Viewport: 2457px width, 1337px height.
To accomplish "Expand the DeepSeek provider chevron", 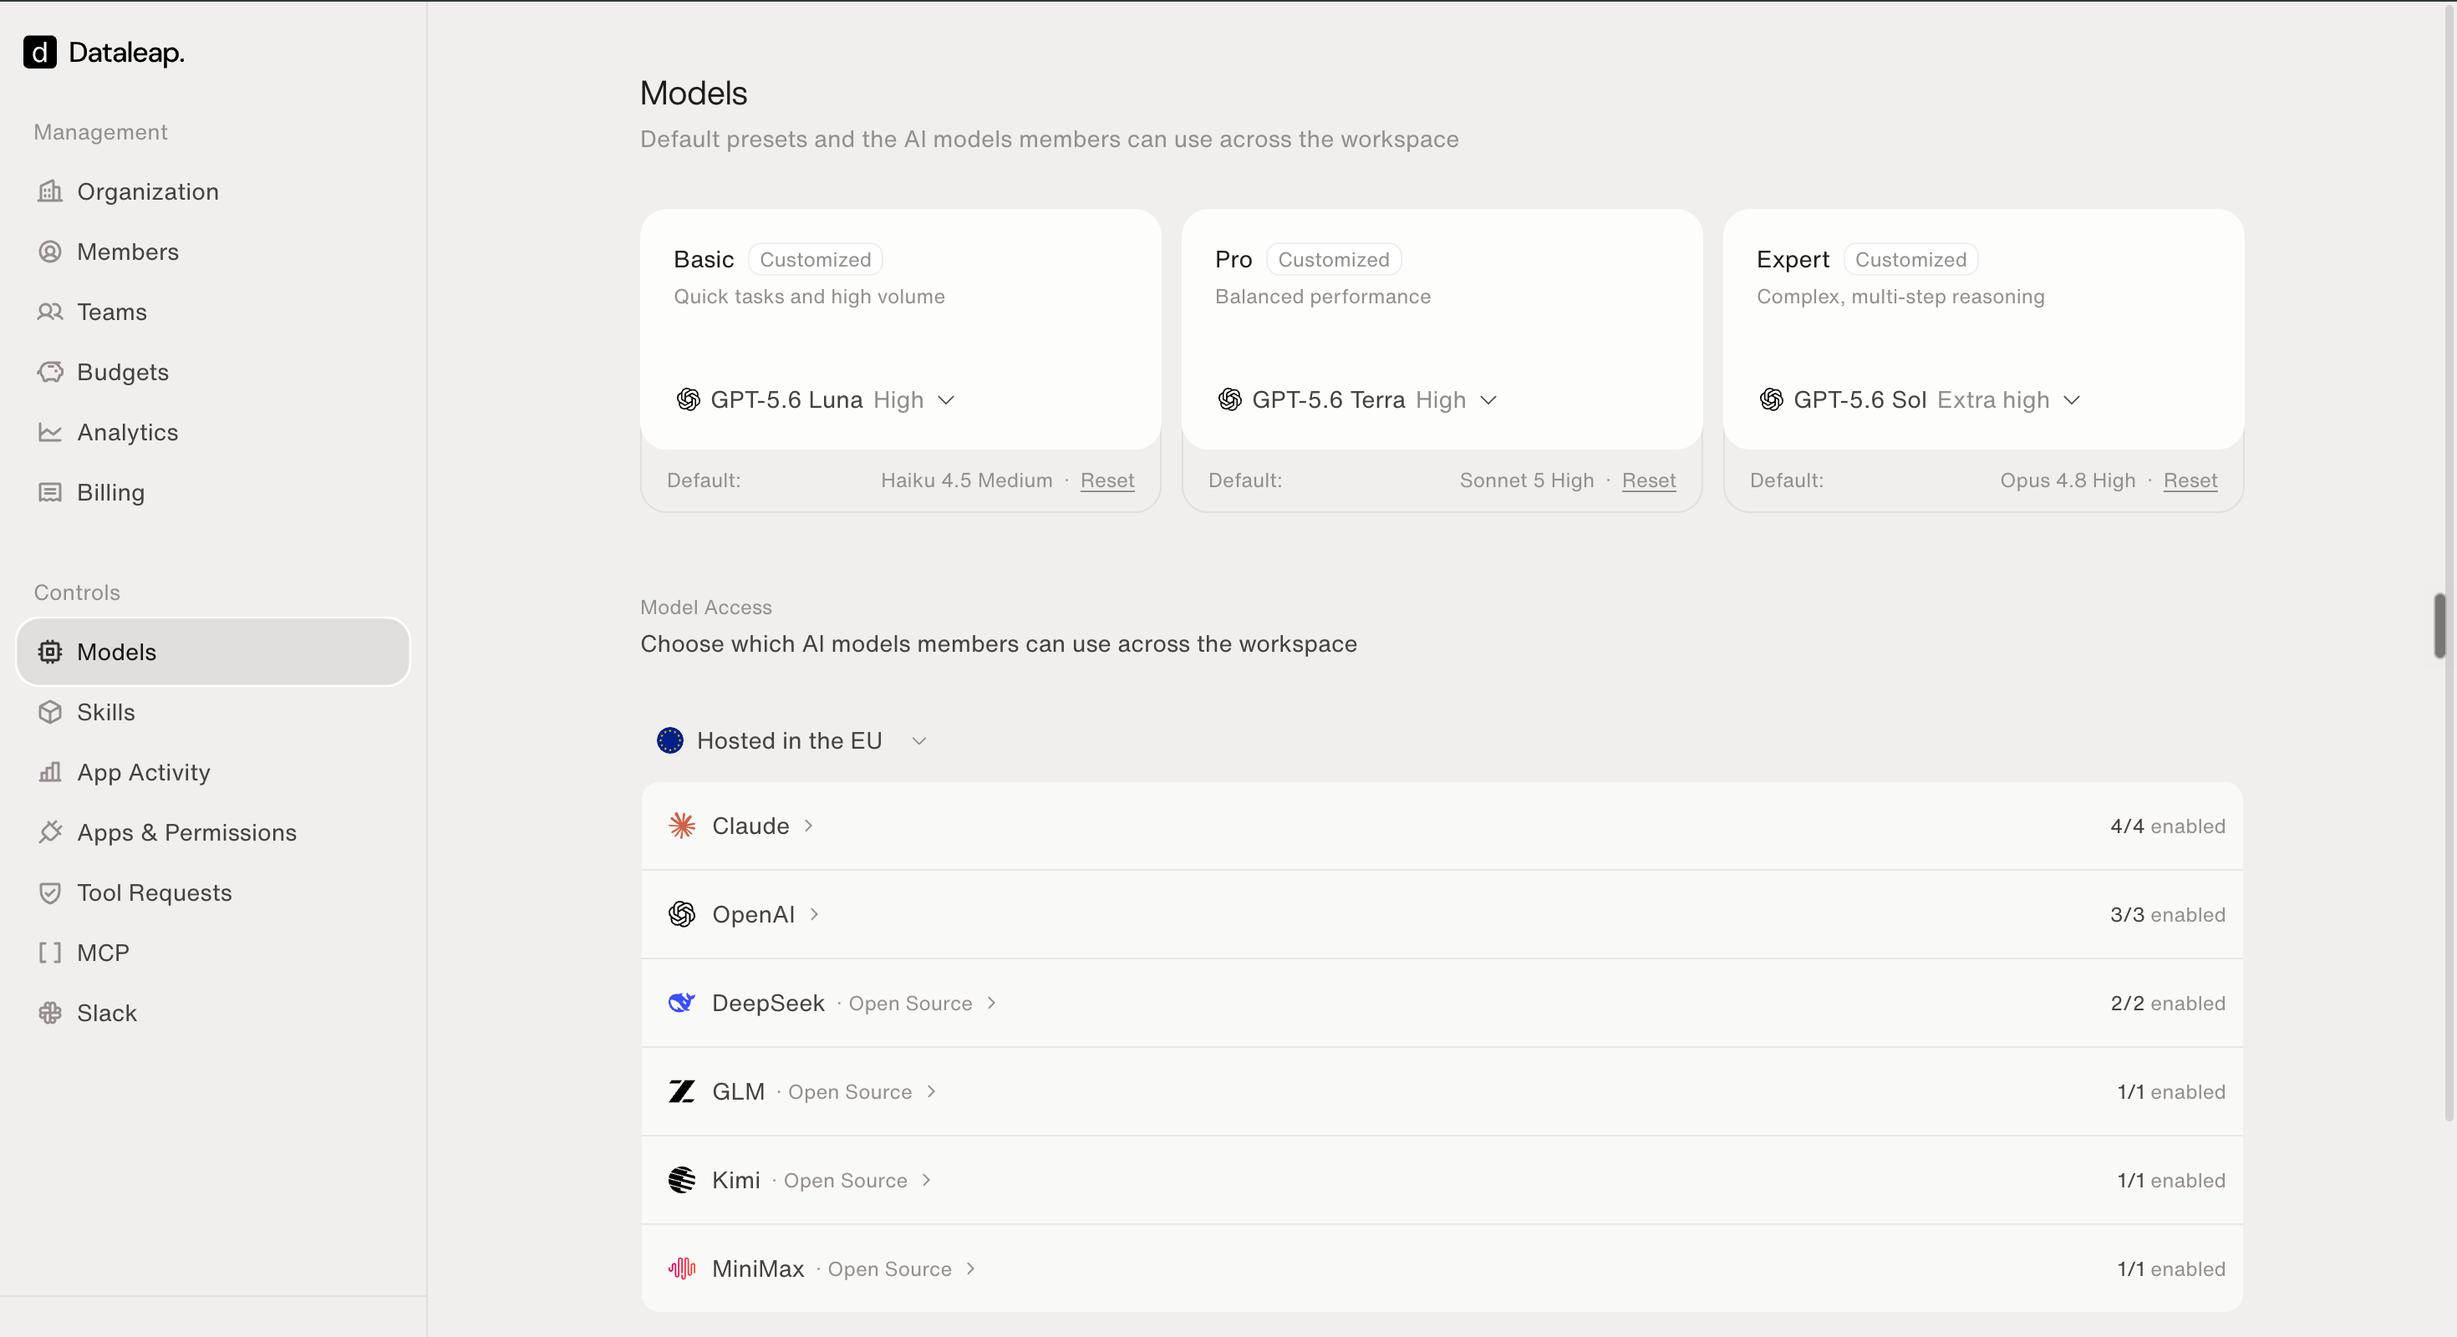I will [991, 1004].
